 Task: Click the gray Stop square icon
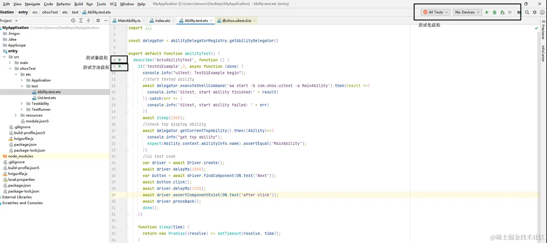(510, 12)
